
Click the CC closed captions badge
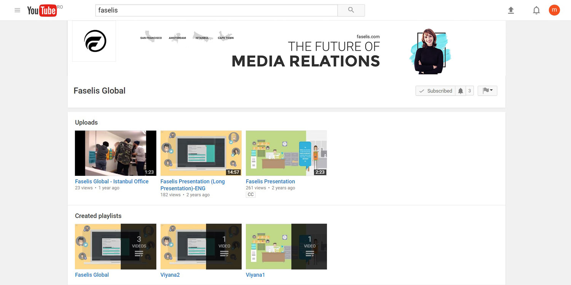pos(250,194)
